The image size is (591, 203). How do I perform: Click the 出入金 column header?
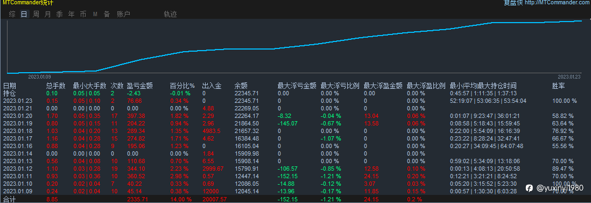tap(212, 86)
